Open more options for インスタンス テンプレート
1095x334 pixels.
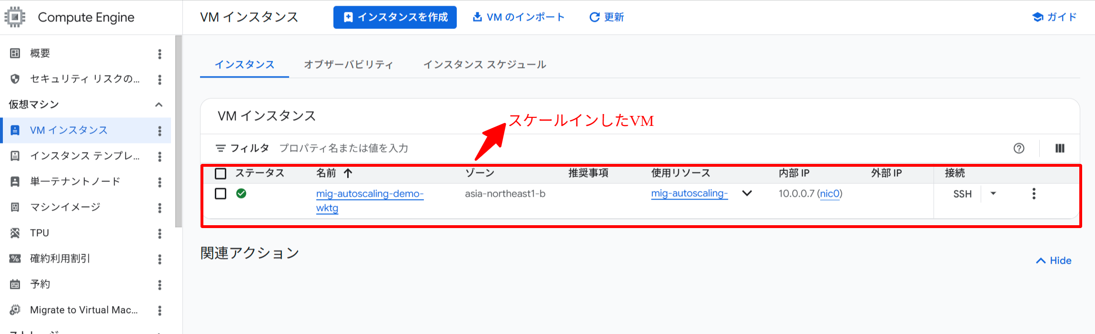coord(160,156)
